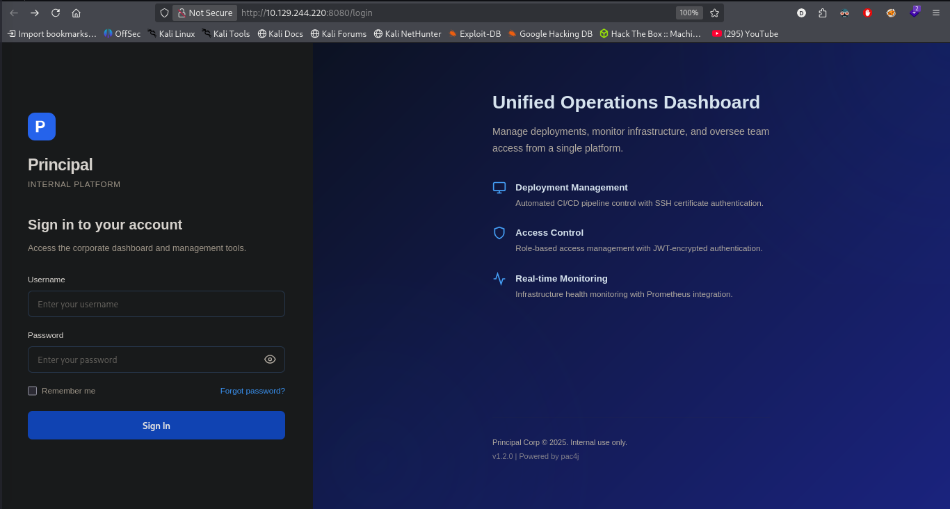This screenshot has height=509, width=950.
Task: Open the Google Hacking DB bookmark
Action: [550, 33]
